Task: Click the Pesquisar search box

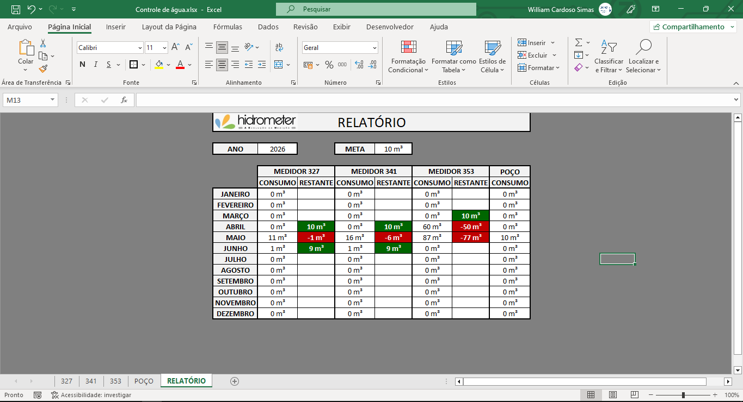Action: [x=376, y=9]
